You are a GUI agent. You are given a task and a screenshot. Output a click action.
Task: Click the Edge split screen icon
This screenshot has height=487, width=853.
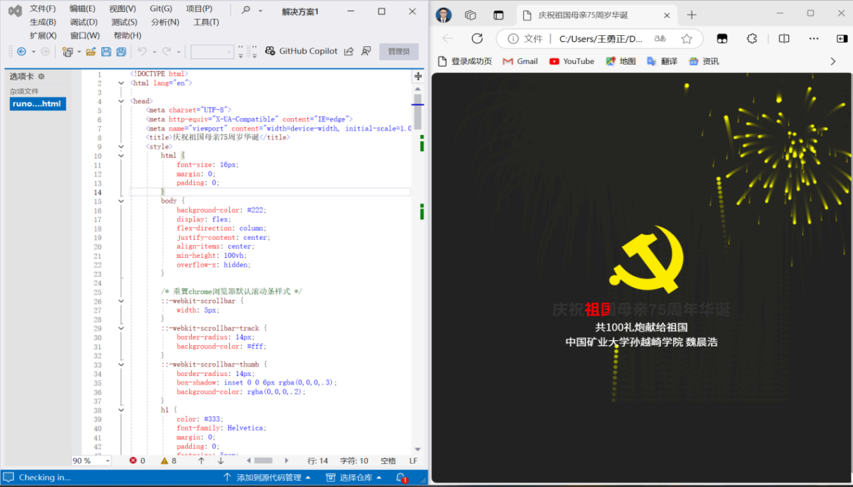[x=784, y=39]
